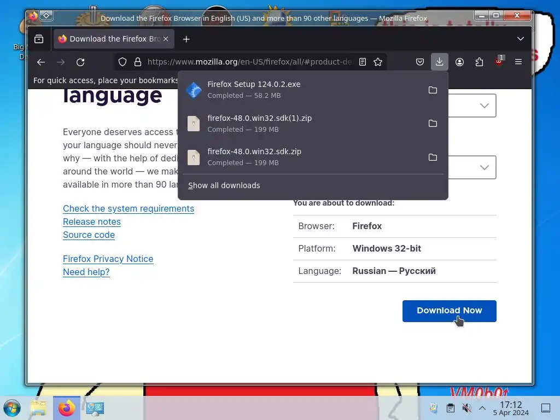
Task: Open uBlock Origin extension icon
Action: point(499,61)
